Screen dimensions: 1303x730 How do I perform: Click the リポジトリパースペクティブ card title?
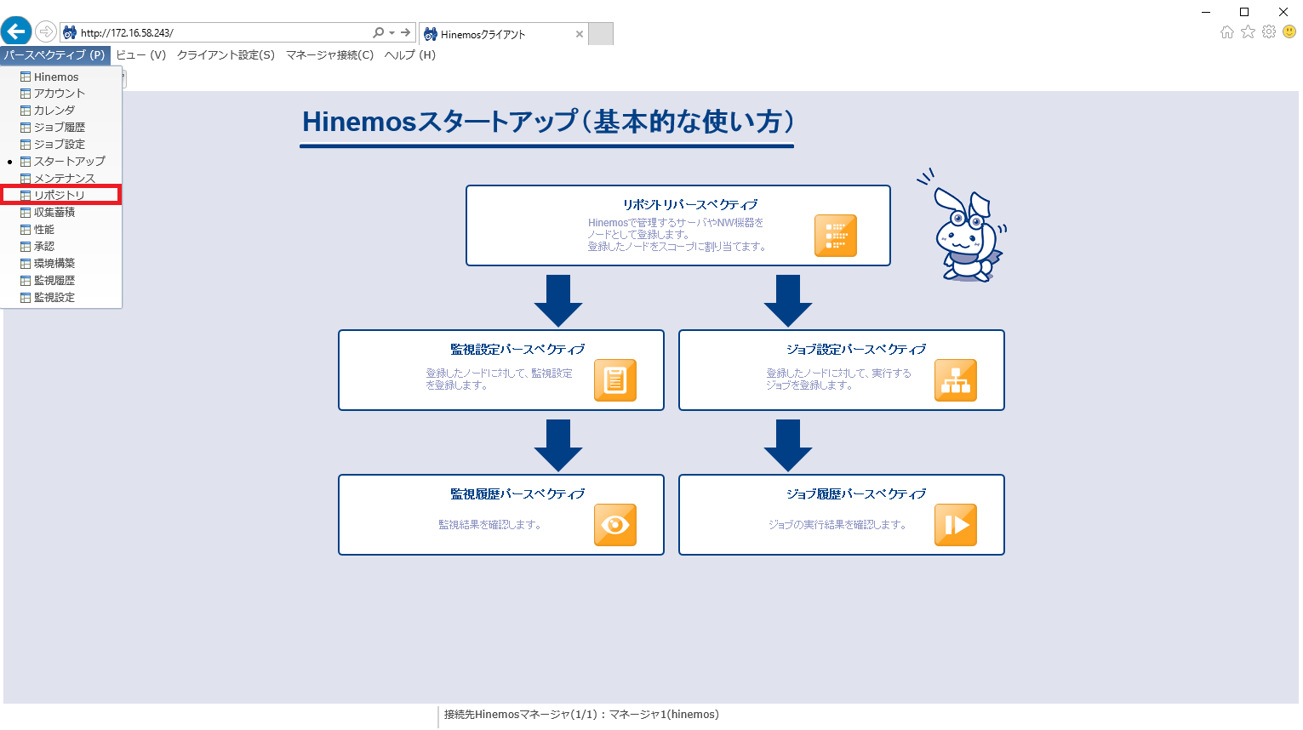(690, 204)
